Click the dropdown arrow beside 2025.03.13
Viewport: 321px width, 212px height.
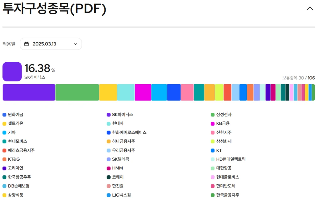76,44
